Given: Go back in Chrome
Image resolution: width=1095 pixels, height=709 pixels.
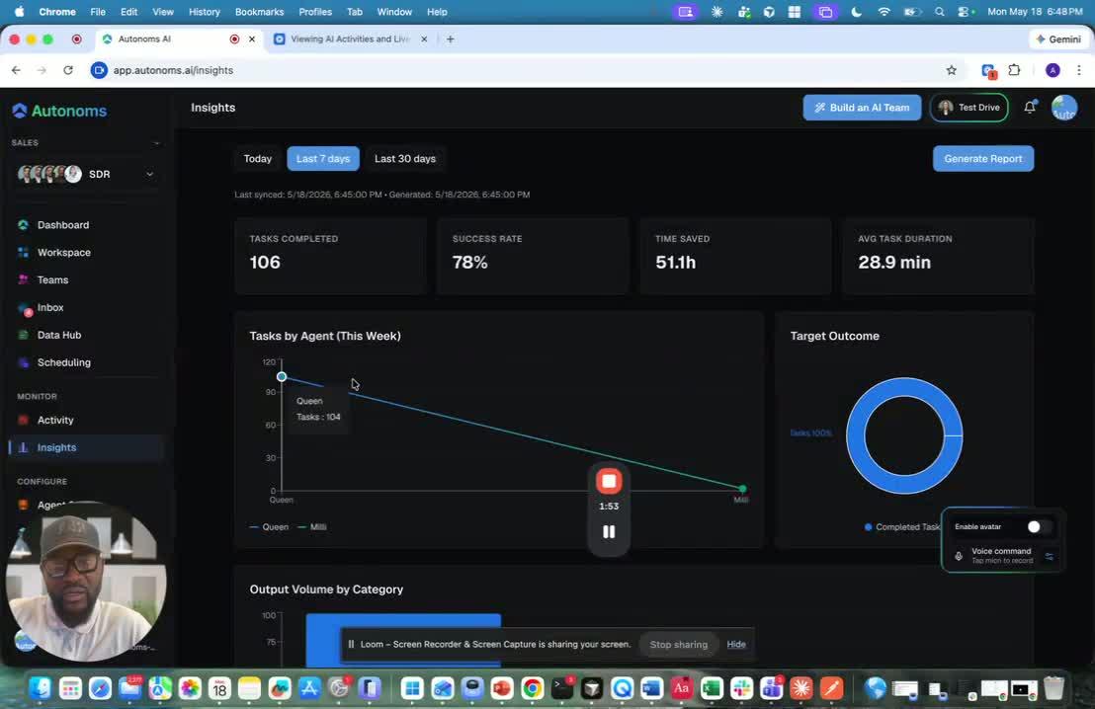Looking at the screenshot, I should pos(16,70).
